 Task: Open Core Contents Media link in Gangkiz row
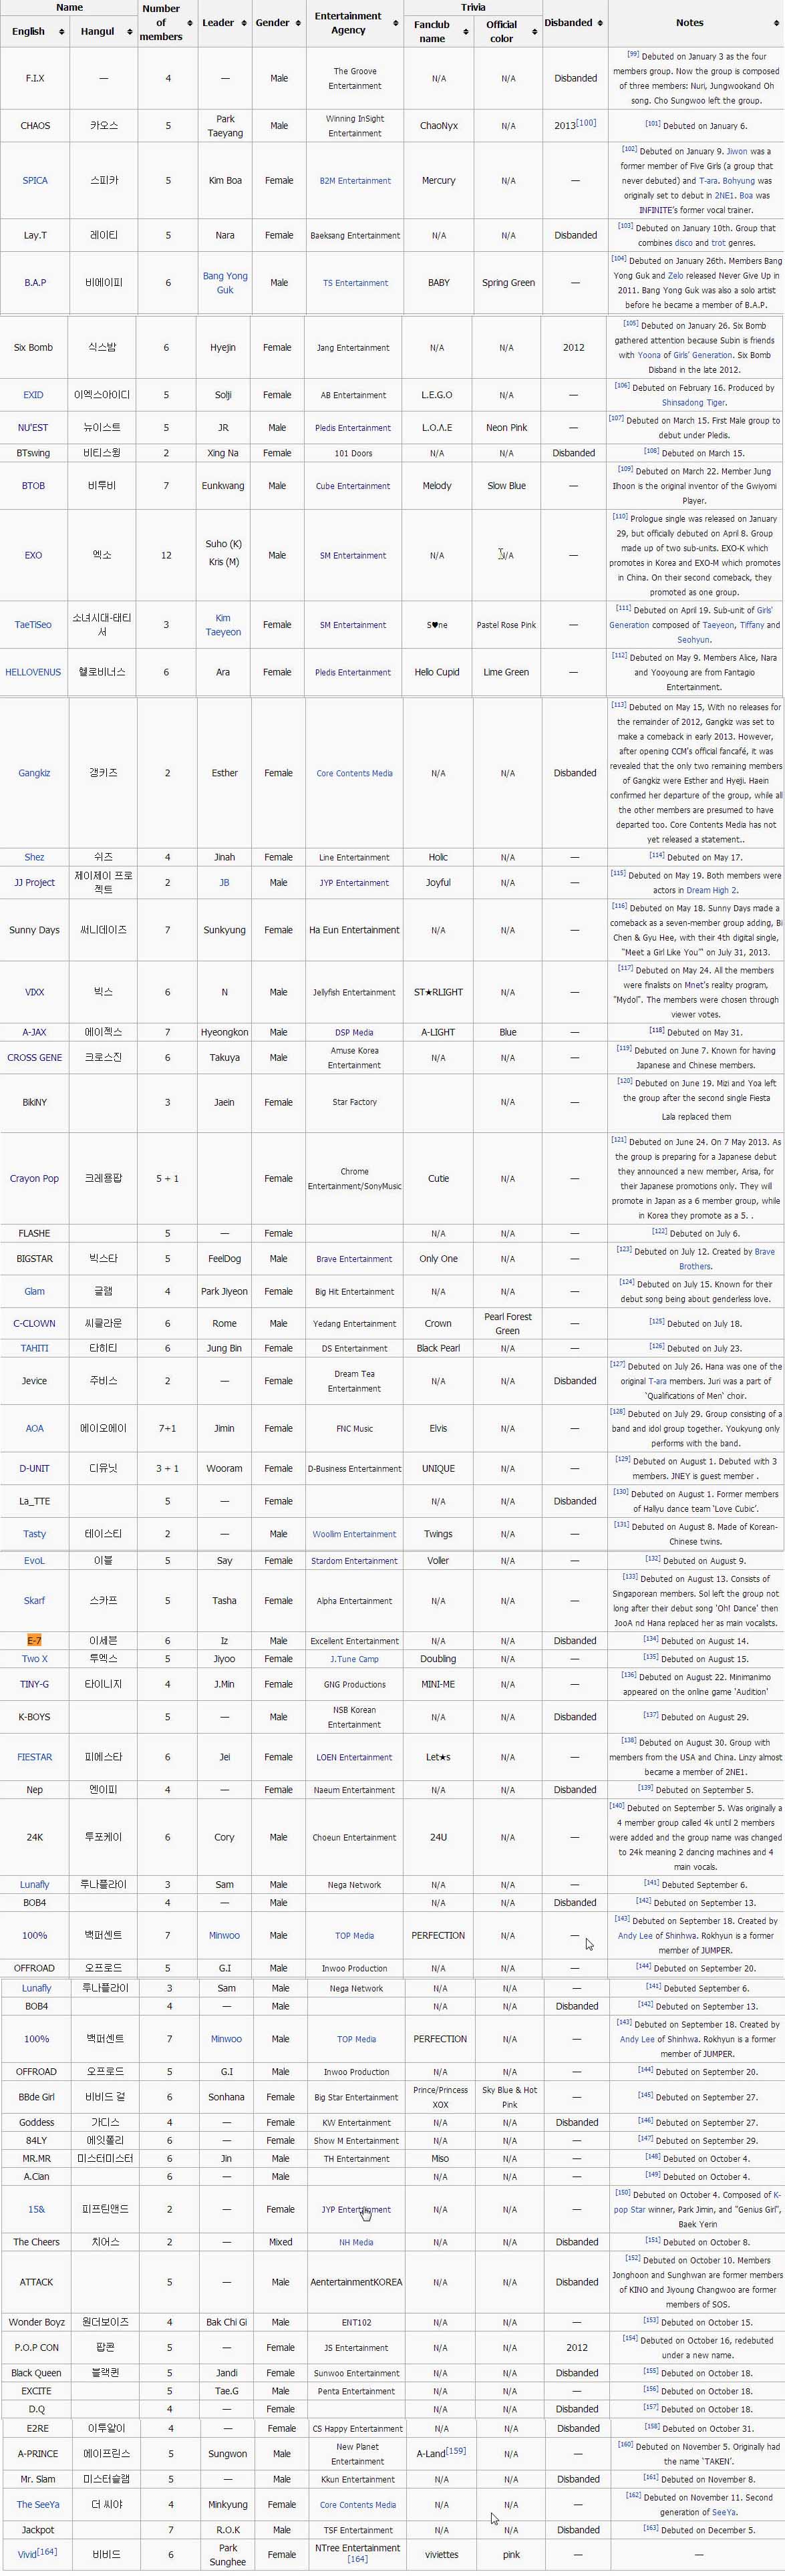point(355,773)
